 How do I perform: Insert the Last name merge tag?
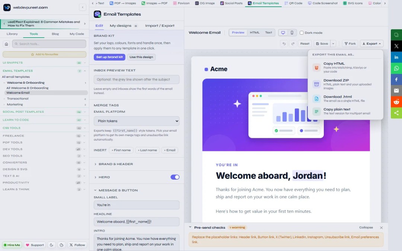(x=147, y=150)
